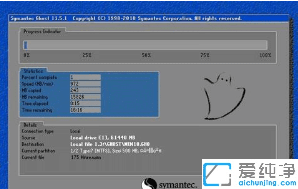Screen dimensions: 298x189
Task: Click the 'Current file' label
Action: click(33, 157)
